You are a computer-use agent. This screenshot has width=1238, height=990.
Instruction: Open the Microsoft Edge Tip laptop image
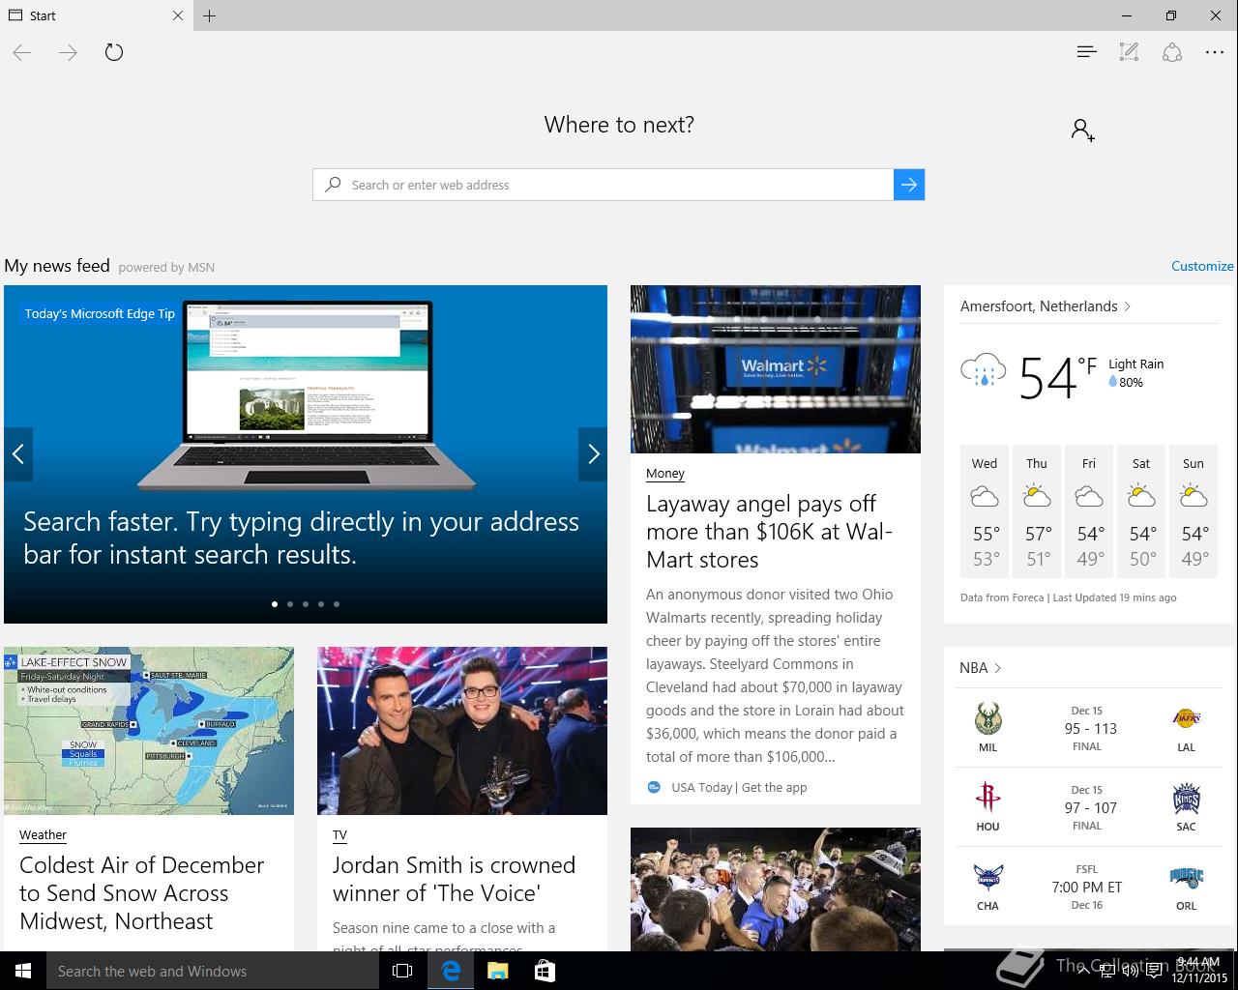click(x=306, y=394)
